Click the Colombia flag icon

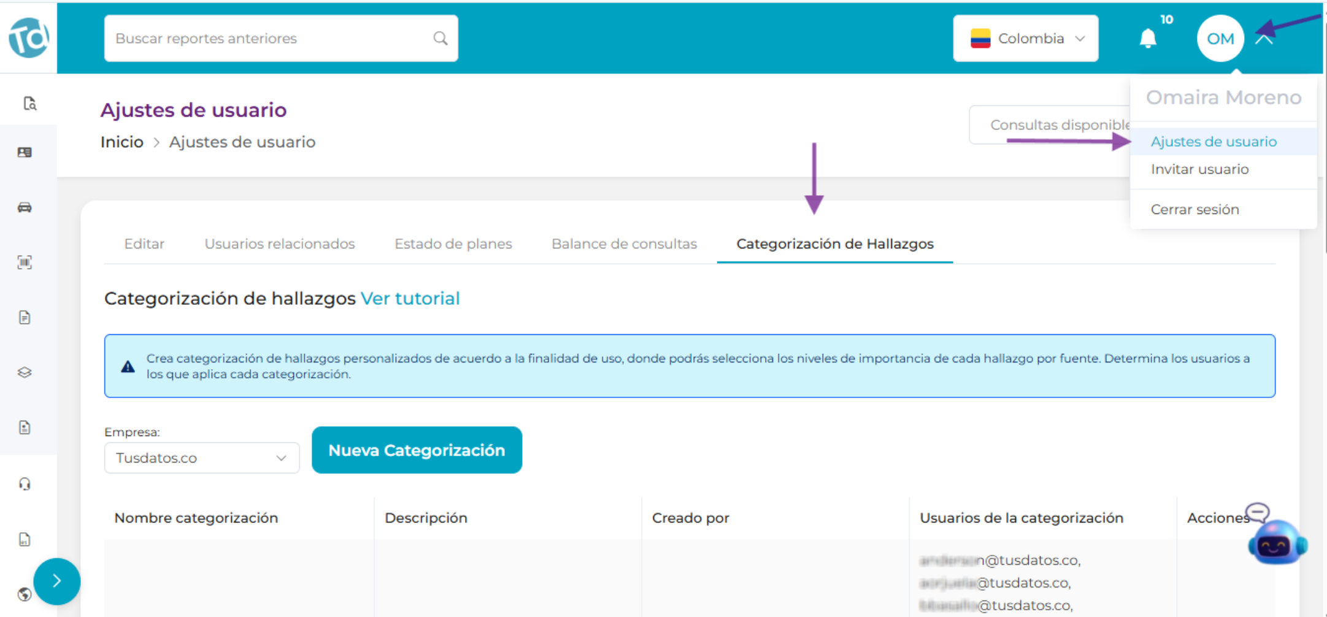click(x=980, y=38)
